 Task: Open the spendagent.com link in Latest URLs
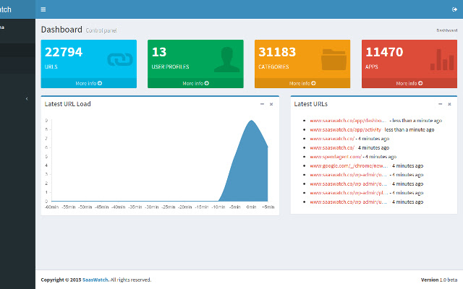[336, 156]
